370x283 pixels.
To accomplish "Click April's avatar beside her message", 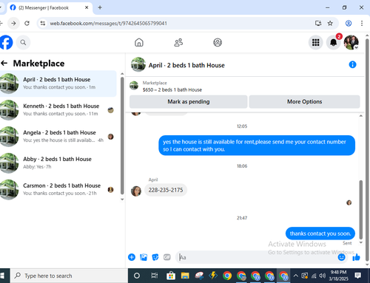I will pos(136,191).
